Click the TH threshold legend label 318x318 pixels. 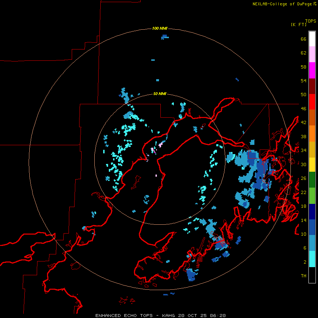[x=304, y=276]
